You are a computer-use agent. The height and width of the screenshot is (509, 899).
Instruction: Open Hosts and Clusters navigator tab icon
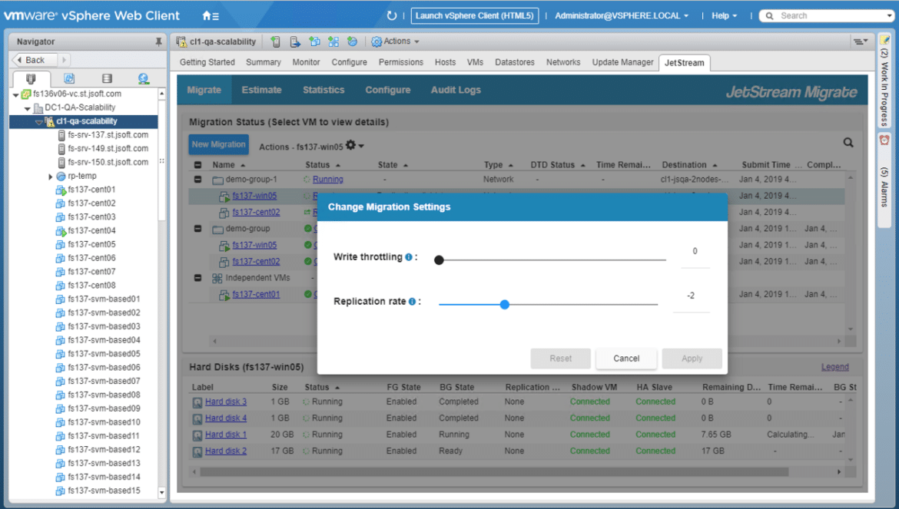[x=31, y=78]
